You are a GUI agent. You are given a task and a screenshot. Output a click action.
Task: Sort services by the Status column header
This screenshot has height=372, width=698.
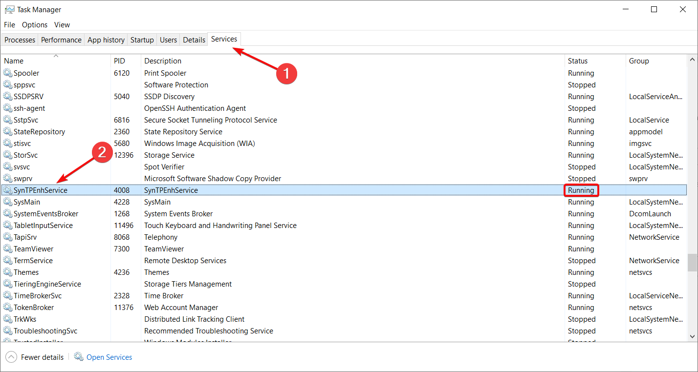pos(578,61)
